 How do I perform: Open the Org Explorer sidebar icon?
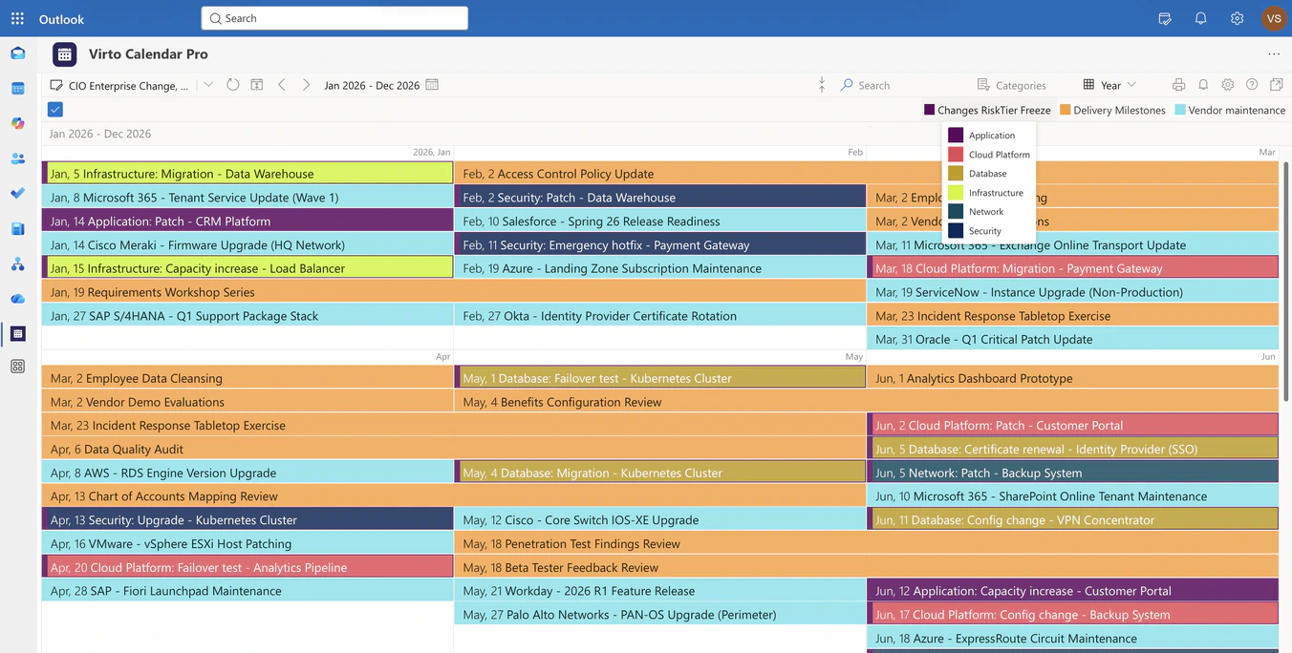point(17,263)
